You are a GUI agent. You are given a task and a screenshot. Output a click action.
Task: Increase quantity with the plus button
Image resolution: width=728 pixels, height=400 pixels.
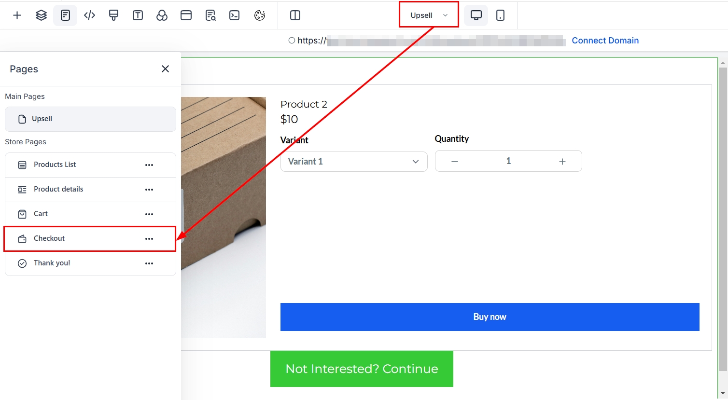pyautogui.click(x=562, y=162)
